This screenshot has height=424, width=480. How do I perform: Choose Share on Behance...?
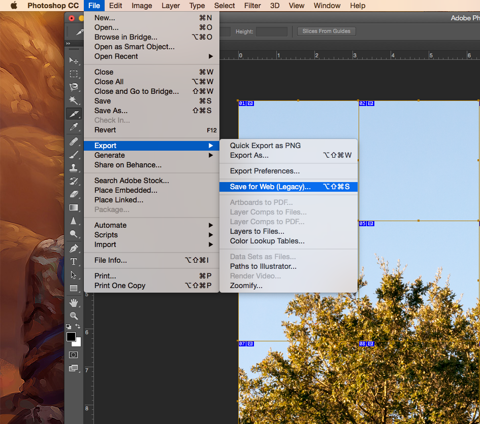[151, 165]
